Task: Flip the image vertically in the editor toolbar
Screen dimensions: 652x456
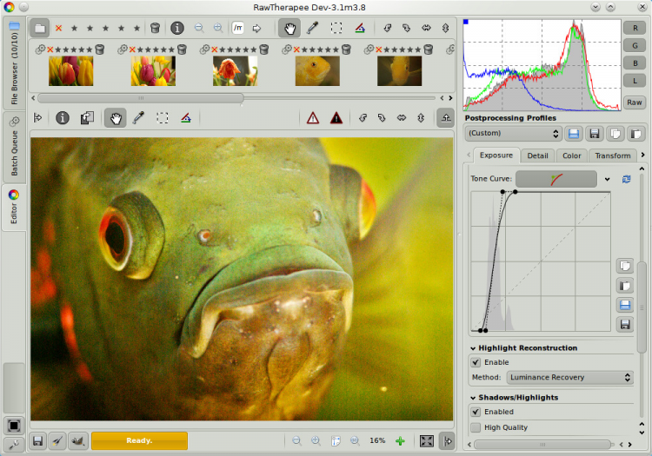Action: coord(421,118)
